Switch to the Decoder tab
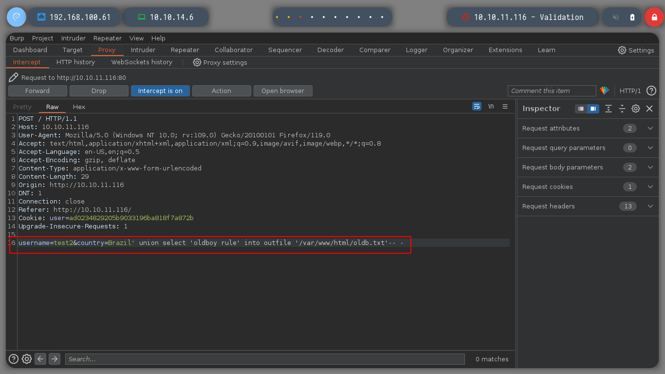 coord(331,50)
